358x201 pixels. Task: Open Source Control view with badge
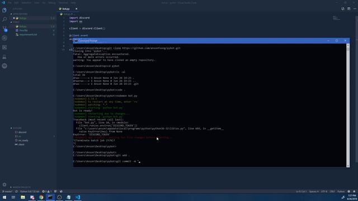pyautogui.click(x=4, y=28)
